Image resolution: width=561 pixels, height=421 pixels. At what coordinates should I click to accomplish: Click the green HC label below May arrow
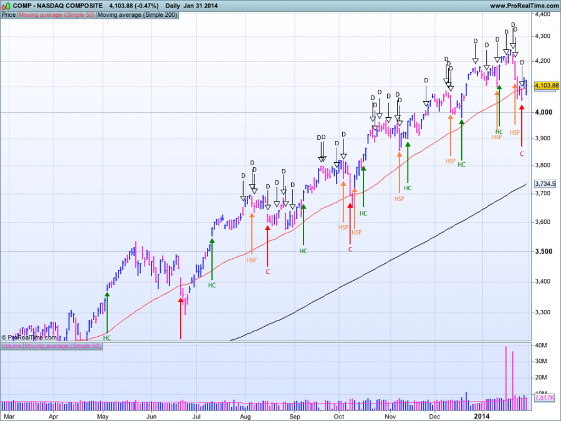tap(107, 337)
